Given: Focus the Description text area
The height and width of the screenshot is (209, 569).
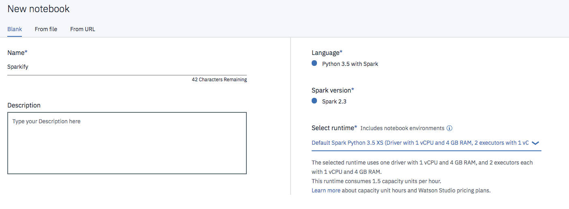Looking at the screenshot, I should coord(127,143).
